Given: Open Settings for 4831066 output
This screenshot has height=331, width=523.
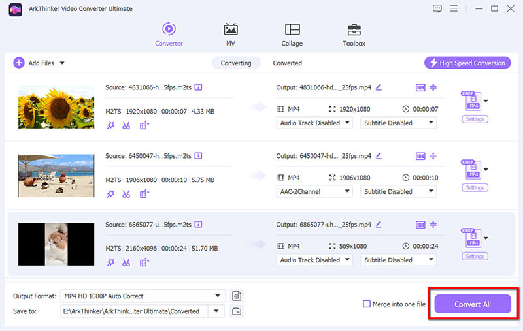Looking at the screenshot, I should point(475,119).
